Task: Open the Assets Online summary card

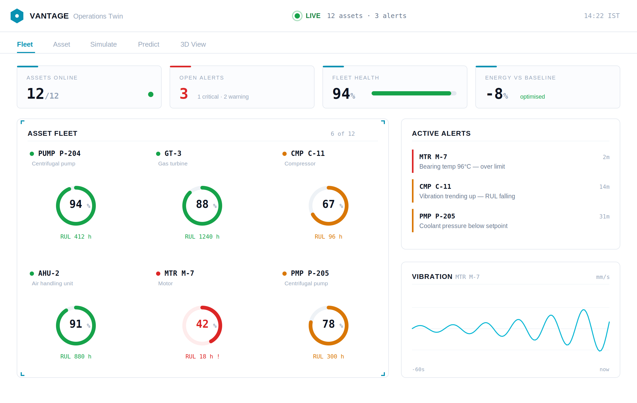Action: (x=89, y=87)
